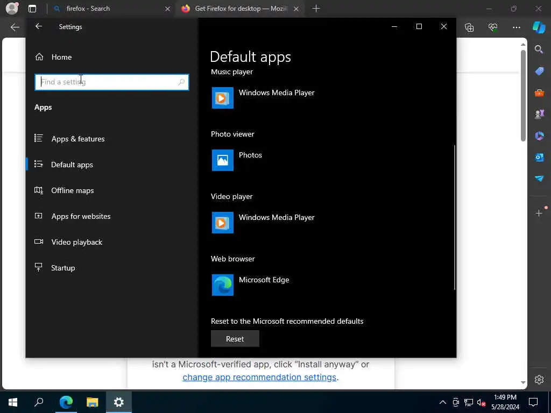Open a new tab in Edge
This screenshot has height=413, width=551.
tap(316, 9)
